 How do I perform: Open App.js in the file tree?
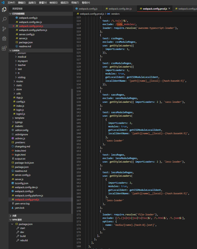[x=19, y=97]
